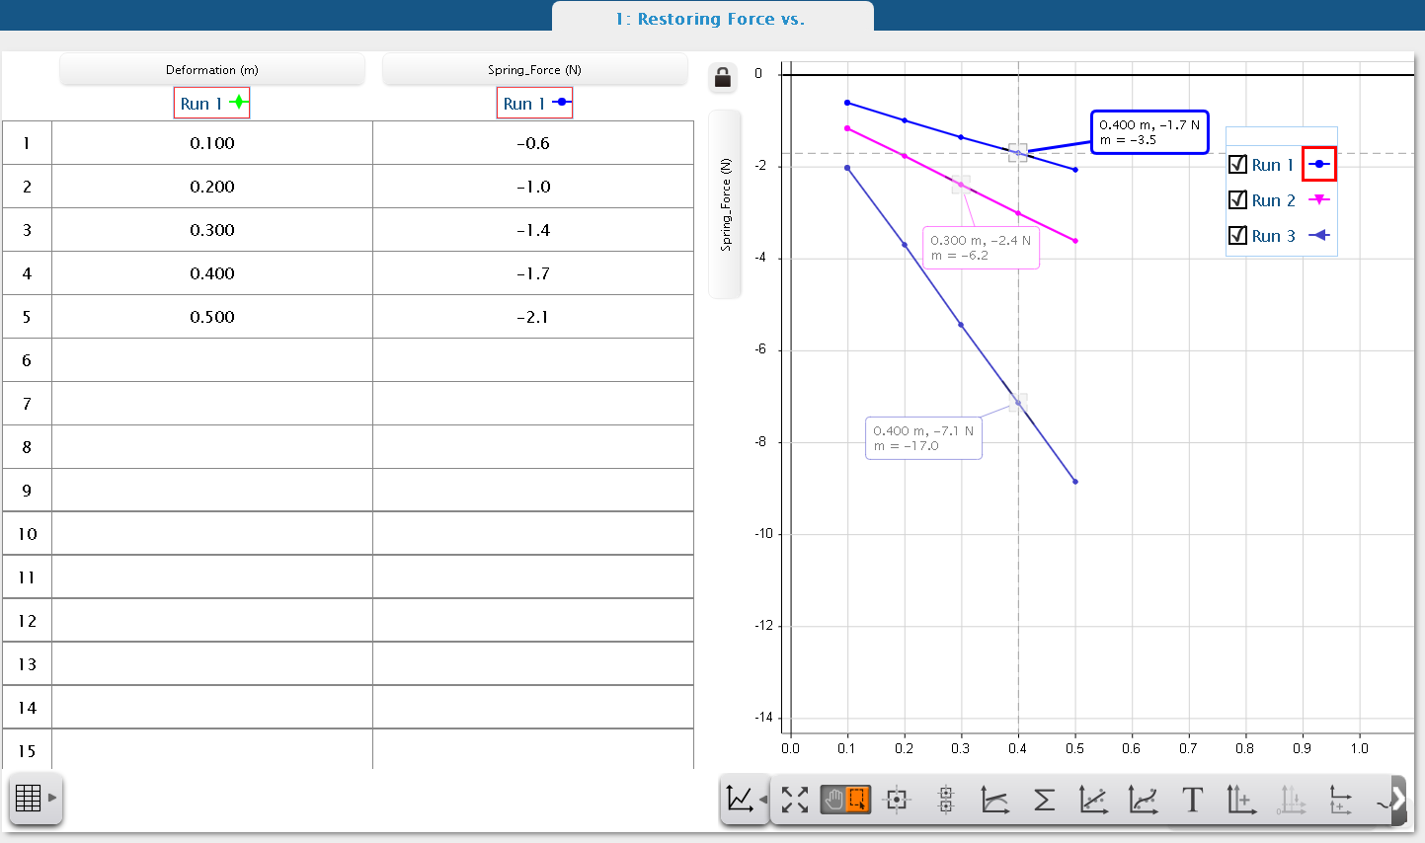Viewport: 1425px width, 843px height.
Task: Open the table options icon bottom left
Action: pos(30,798)
